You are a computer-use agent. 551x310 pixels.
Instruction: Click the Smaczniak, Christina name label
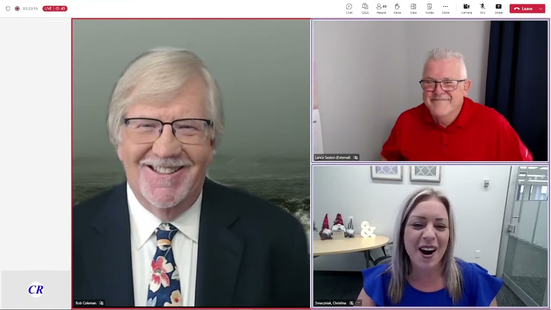pos(331,303)
